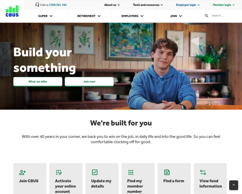Click the Find my member number grid icon
The height and width of the screenshot is (194, 242).
point(131,172)
